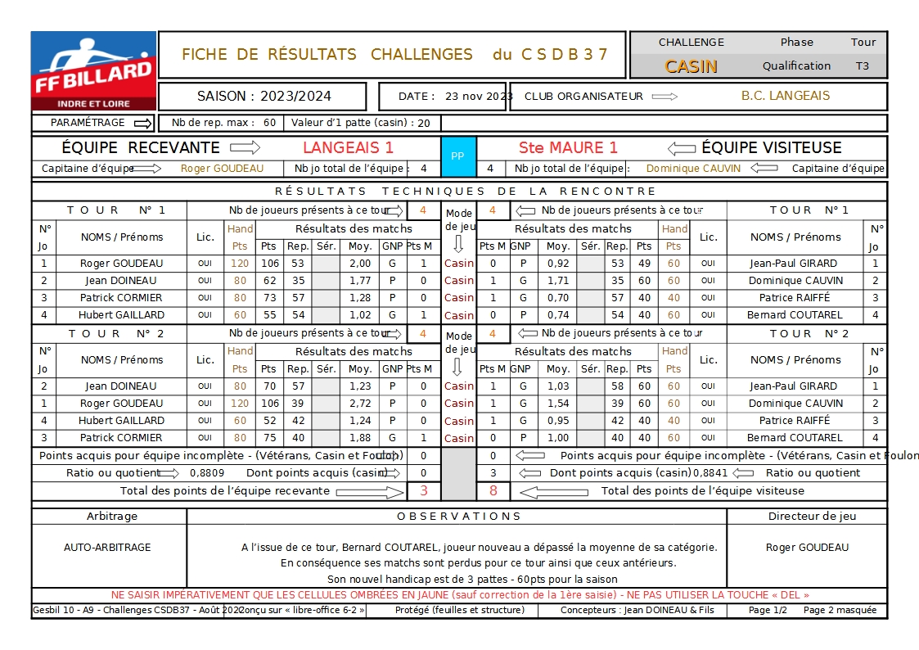Select Bernard COUTAREL in Tour 1 visitors
Image resolution: width=919 pixels, height=650 pixels.
point(795,314)
